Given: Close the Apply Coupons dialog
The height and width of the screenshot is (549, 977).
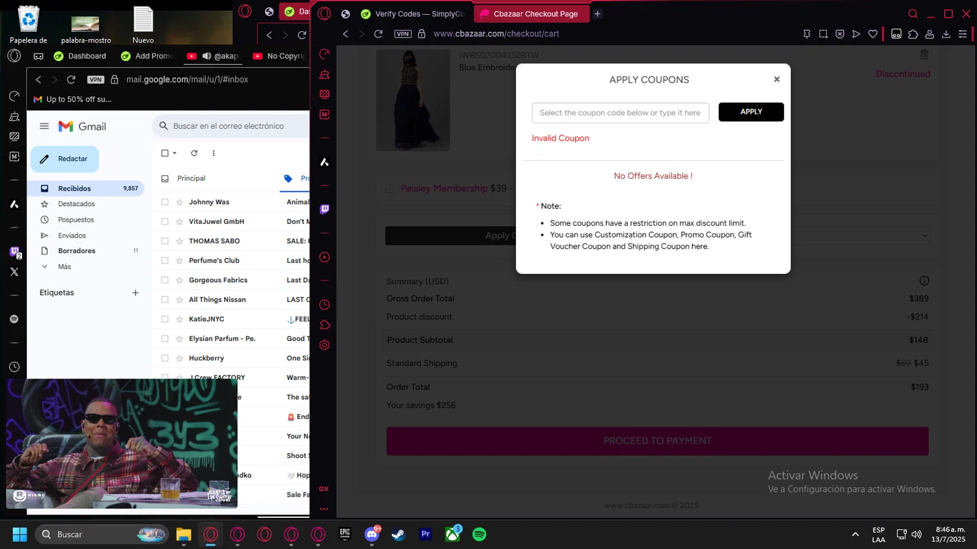Looking at the screenshot, I should pos(776,79).
